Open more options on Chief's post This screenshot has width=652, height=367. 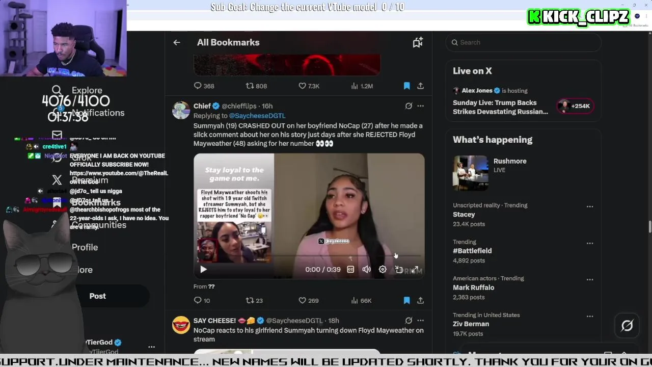coord(420,106)
